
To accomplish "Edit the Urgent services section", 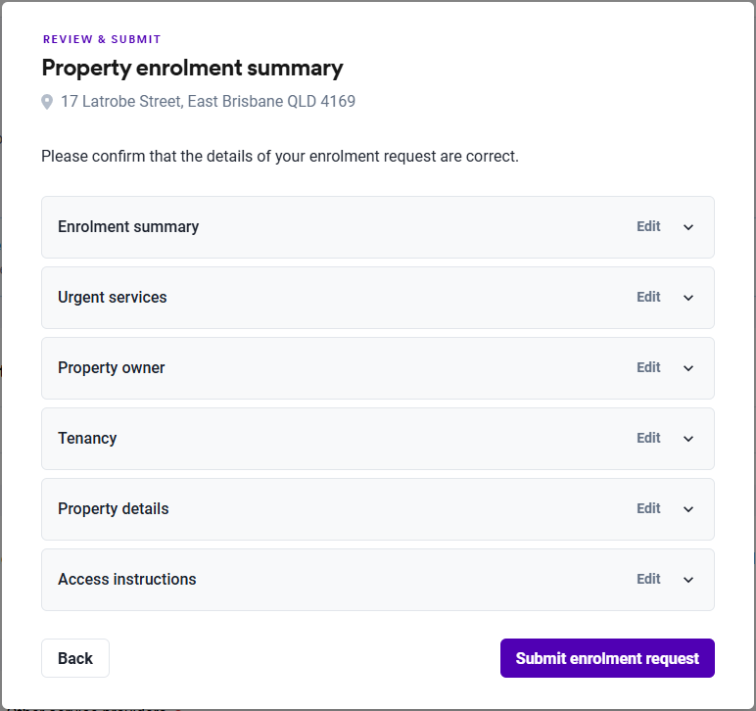I will [x=648, y=297].
